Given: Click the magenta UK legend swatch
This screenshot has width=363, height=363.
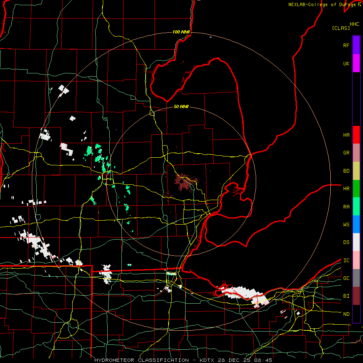Looking at the screenshot, I should point(356,63).
